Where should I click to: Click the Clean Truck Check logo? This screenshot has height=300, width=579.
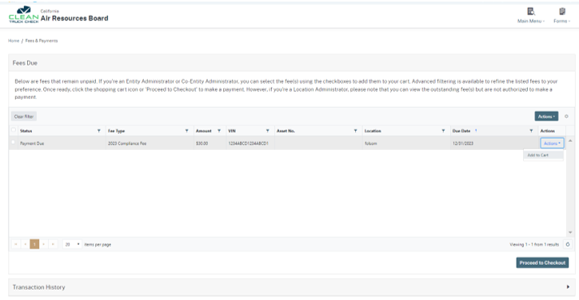tap(24, 14)
